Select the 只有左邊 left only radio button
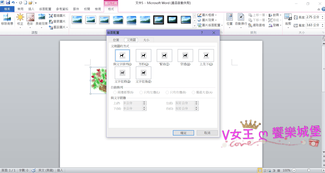Image resolution: width=325 pixels, height=173 pixels. 141,93
